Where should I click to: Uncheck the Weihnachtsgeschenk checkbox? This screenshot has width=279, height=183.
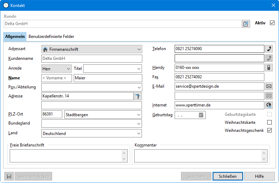pyautogui.click(x=269, y=131)
